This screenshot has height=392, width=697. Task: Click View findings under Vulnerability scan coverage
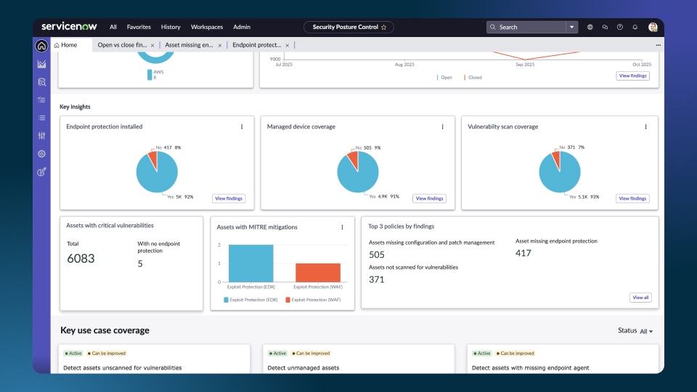tap(632, 198)
